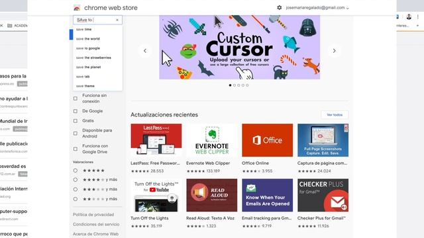
Task: Click Evernote rating count 133.189
Action: pos(213,171)
